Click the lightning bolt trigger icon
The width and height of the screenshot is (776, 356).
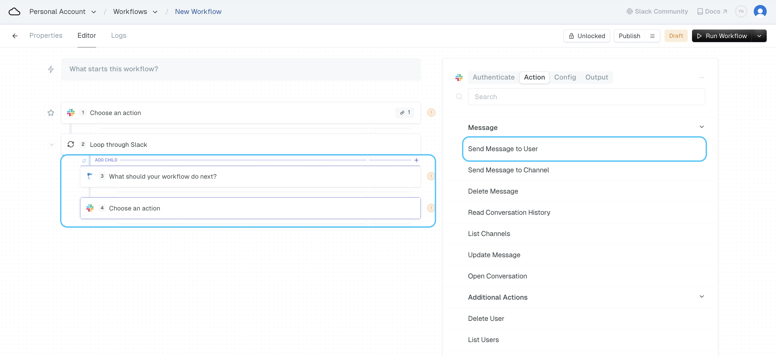[51, 69]
